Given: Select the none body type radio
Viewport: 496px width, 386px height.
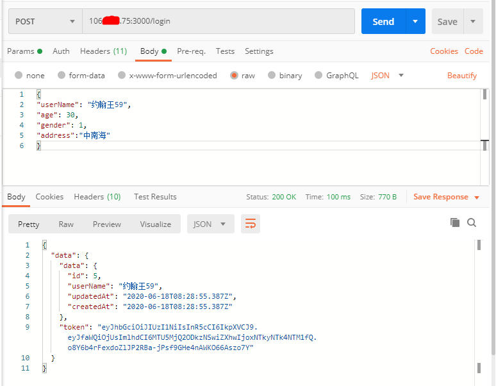Looking at the screenshot, I should (x=19, y=75).
